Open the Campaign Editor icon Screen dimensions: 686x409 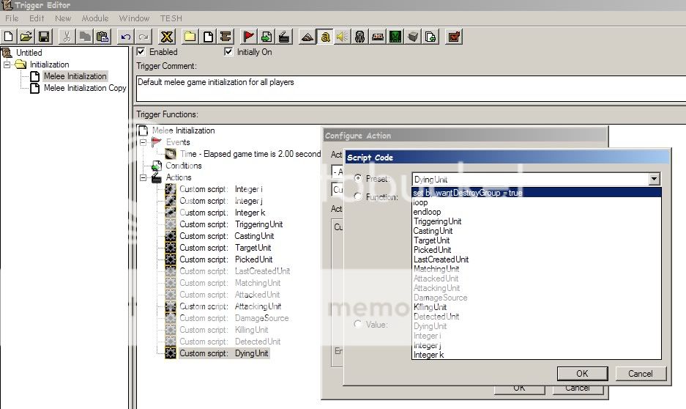coord(378,37)
